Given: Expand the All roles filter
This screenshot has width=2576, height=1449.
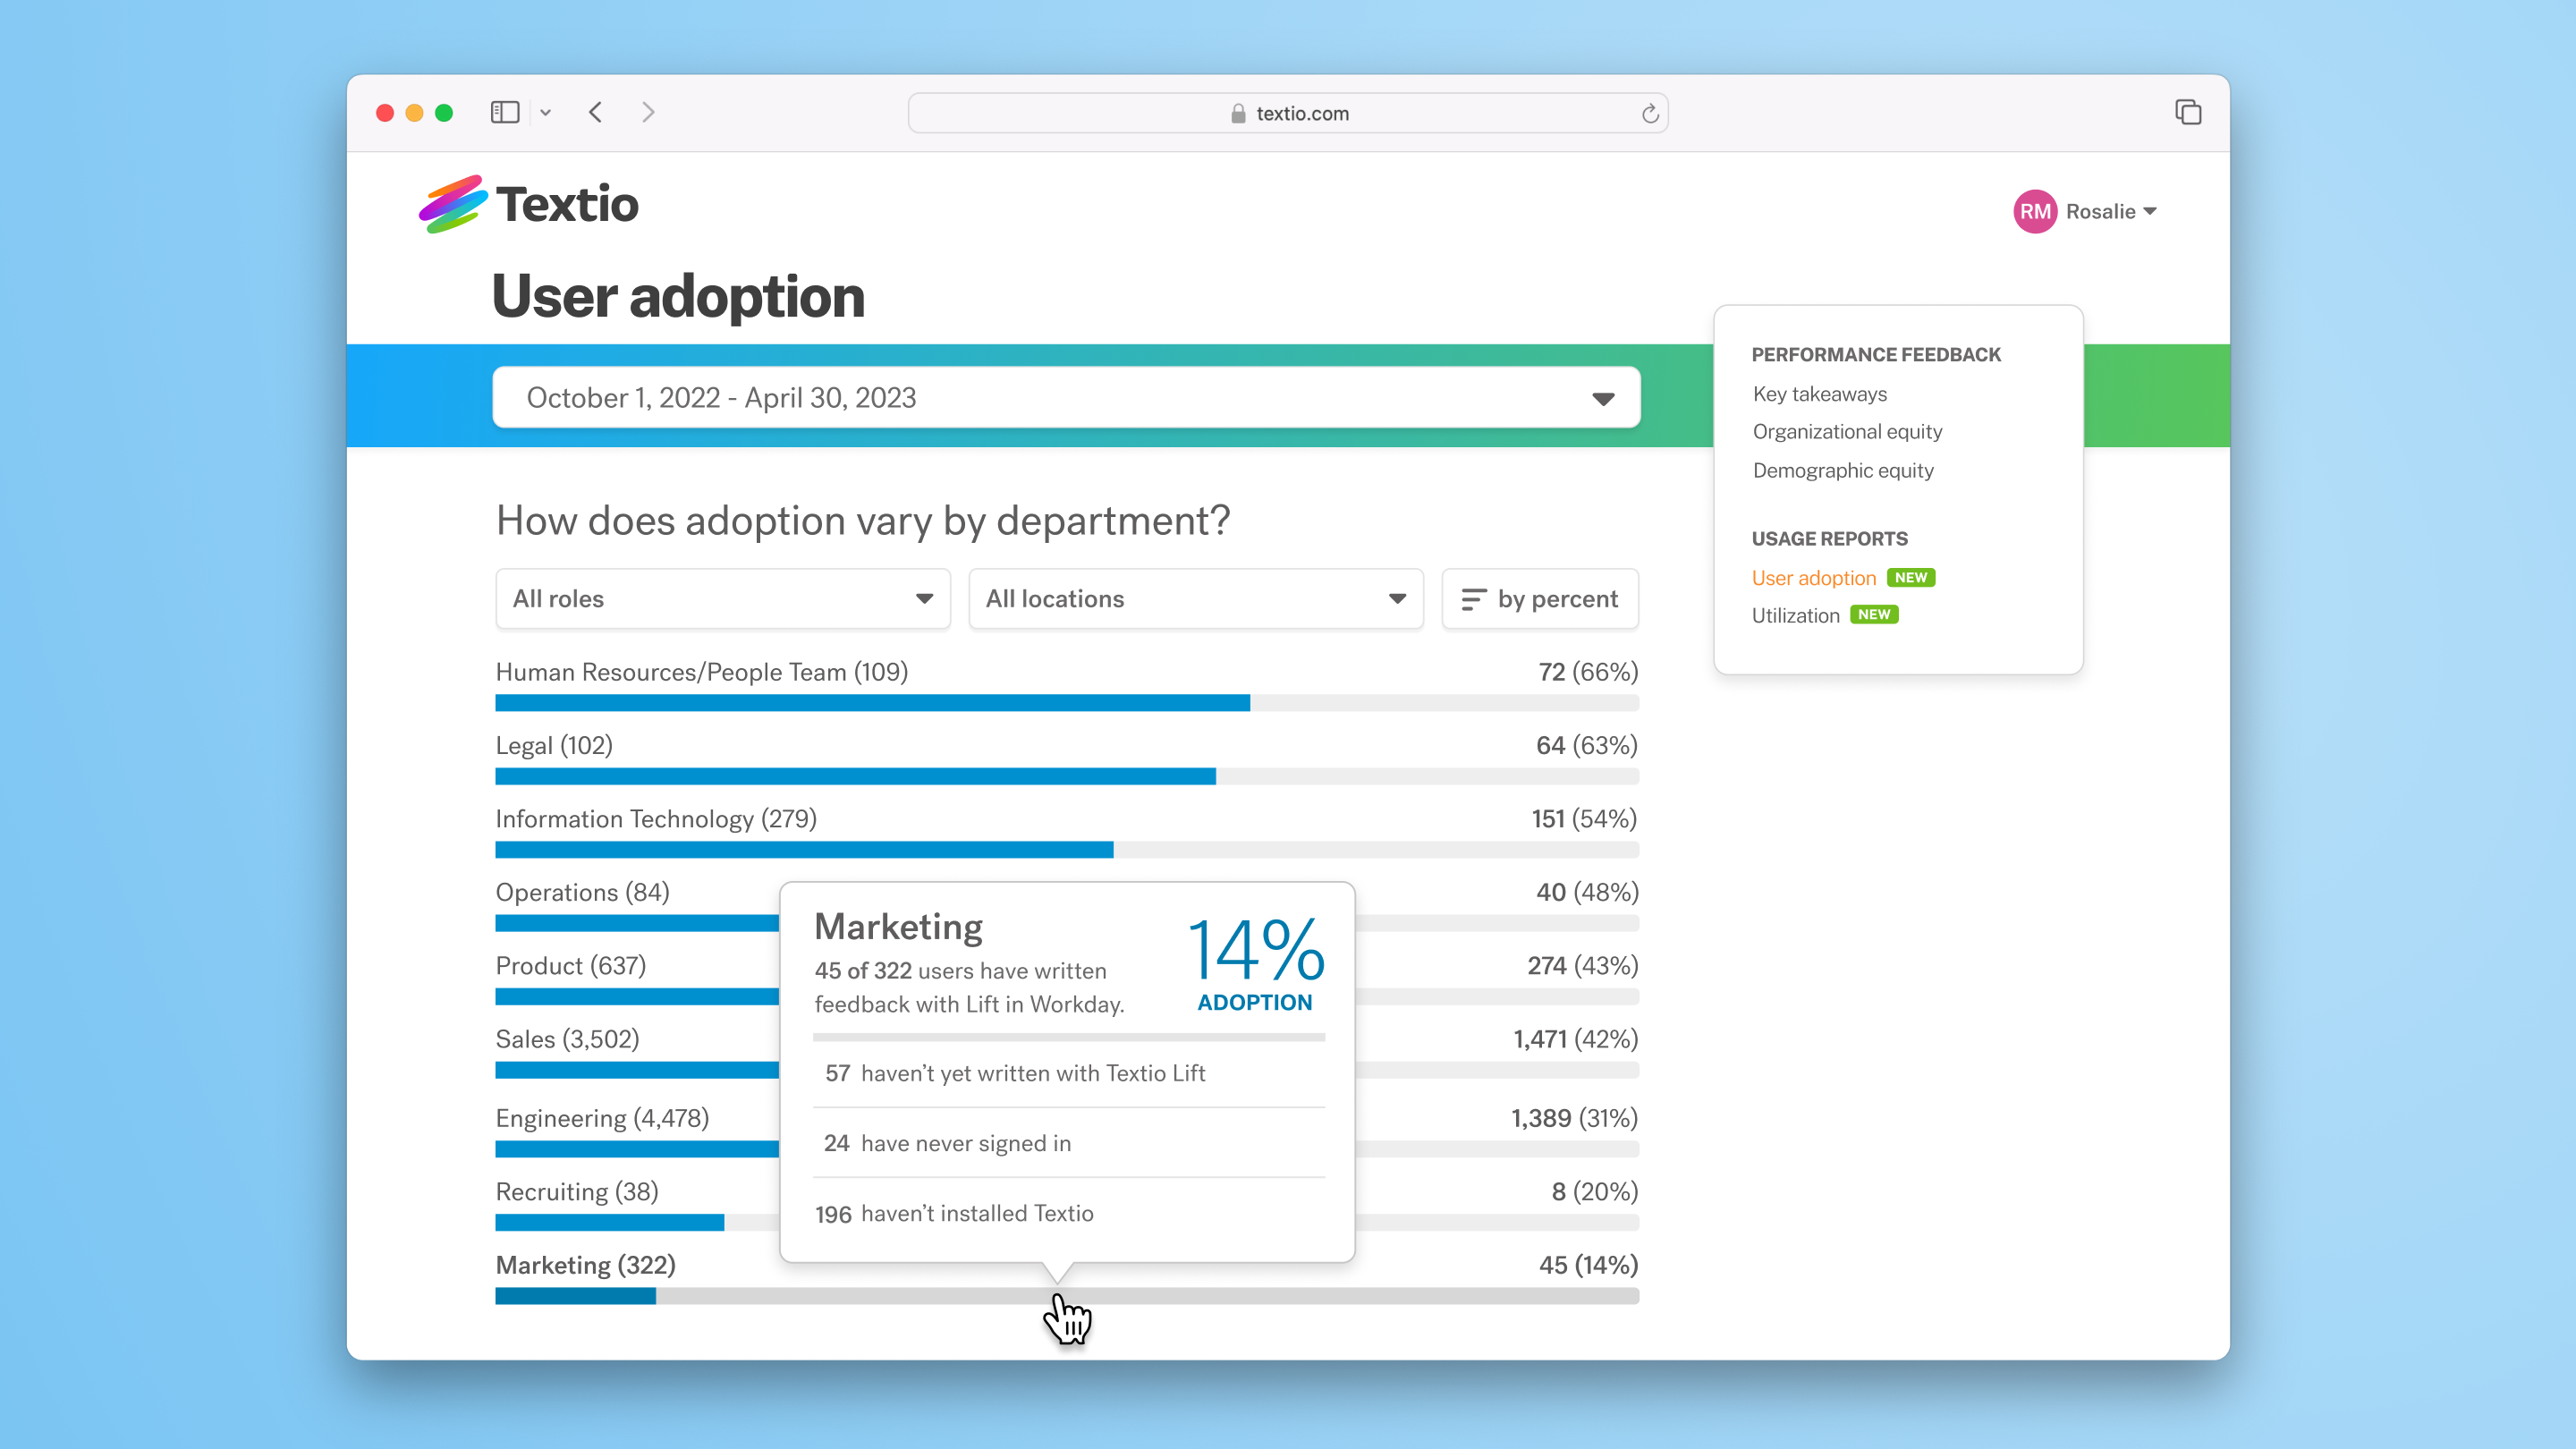Looking at the screenshot, I should tap(722, 599).
